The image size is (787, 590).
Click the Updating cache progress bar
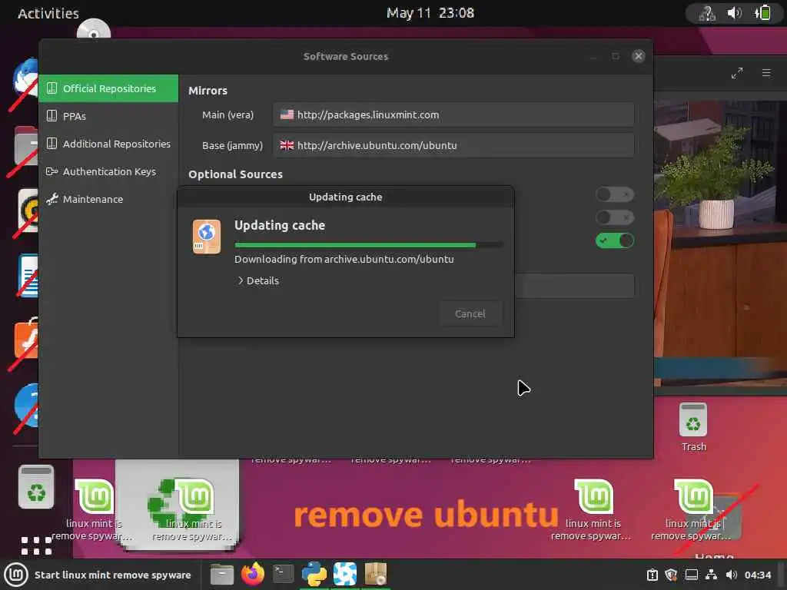(x=369, y=245)
